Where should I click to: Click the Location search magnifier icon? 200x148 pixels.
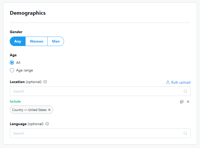tap(185, 91)
